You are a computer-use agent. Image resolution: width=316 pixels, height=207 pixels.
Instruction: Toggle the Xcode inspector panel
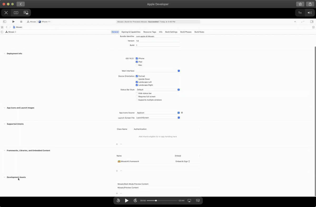(x=312, y=22)
